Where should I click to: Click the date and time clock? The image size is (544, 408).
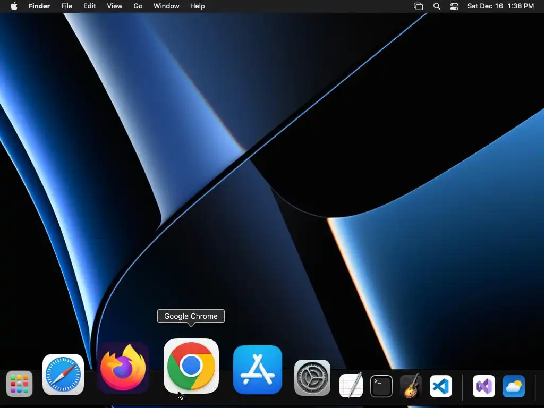point(500,6)
